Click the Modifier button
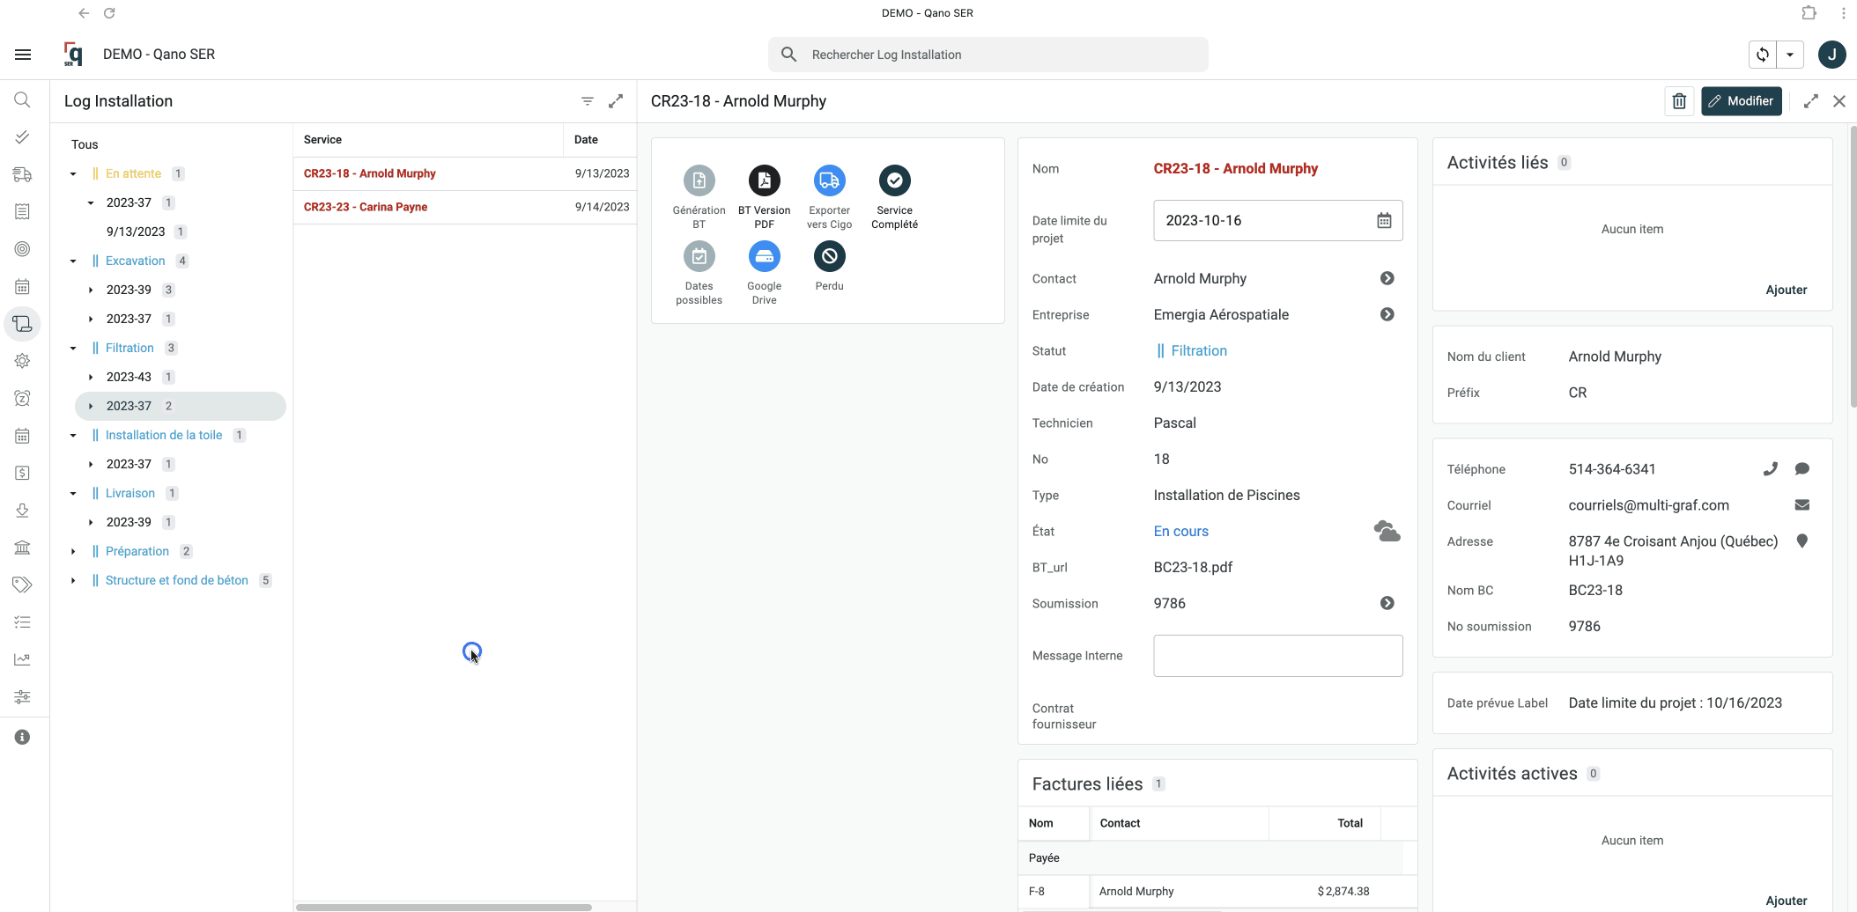The image size is (1857, 912). [x=1741, y=101]
